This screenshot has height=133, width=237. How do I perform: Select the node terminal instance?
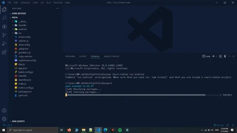[x=206, y=56]
